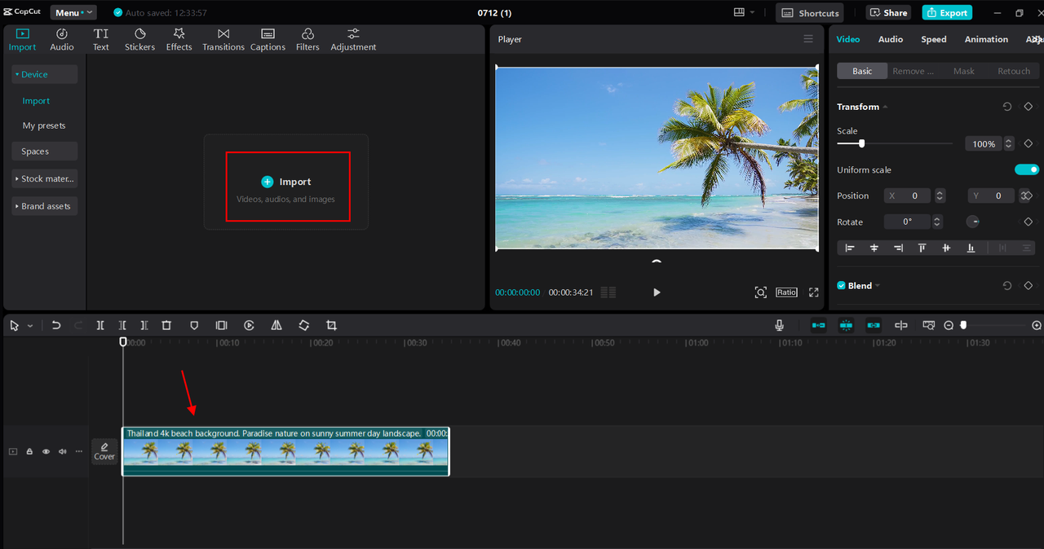1044x549 pixels.
Task: Click the preview axis split icon
Action: click(900, 325)
